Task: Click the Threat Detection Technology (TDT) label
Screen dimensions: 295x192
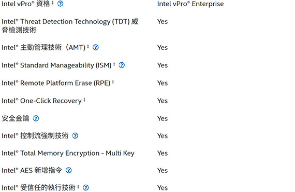Action: click(70, 26)
